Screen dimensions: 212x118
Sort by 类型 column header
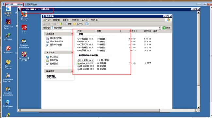pyautogui.click(x=108, y=31)
